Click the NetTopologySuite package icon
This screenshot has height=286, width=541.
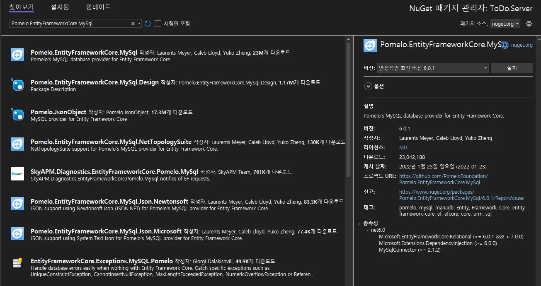point(17,144)
